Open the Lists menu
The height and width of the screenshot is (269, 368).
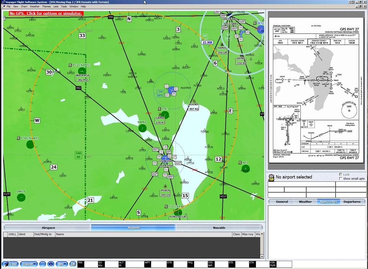(x=56, y=6)
